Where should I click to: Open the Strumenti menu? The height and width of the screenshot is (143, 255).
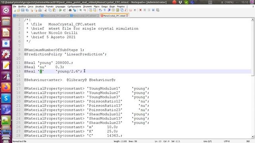[x=87, y=6]
